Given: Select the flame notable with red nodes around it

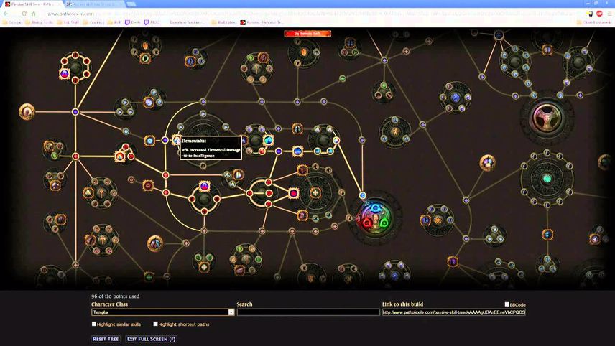Looking at the screenshot, I should [120, 156].
